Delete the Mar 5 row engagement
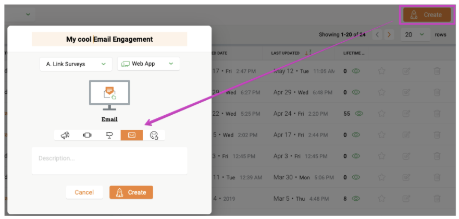 437,199
